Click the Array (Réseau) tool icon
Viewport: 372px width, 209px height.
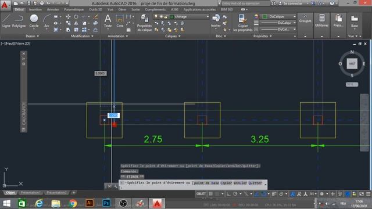coord(84,30)
